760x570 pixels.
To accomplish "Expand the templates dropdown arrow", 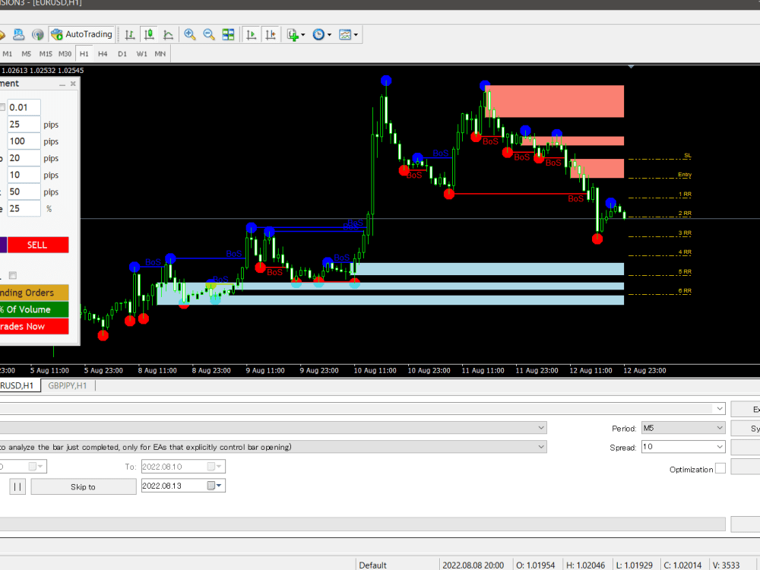I will (356, 35).
